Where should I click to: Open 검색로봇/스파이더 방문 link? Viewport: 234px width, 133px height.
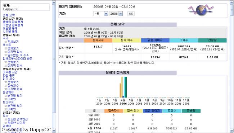pyautogui.click(x=18, y=58)
